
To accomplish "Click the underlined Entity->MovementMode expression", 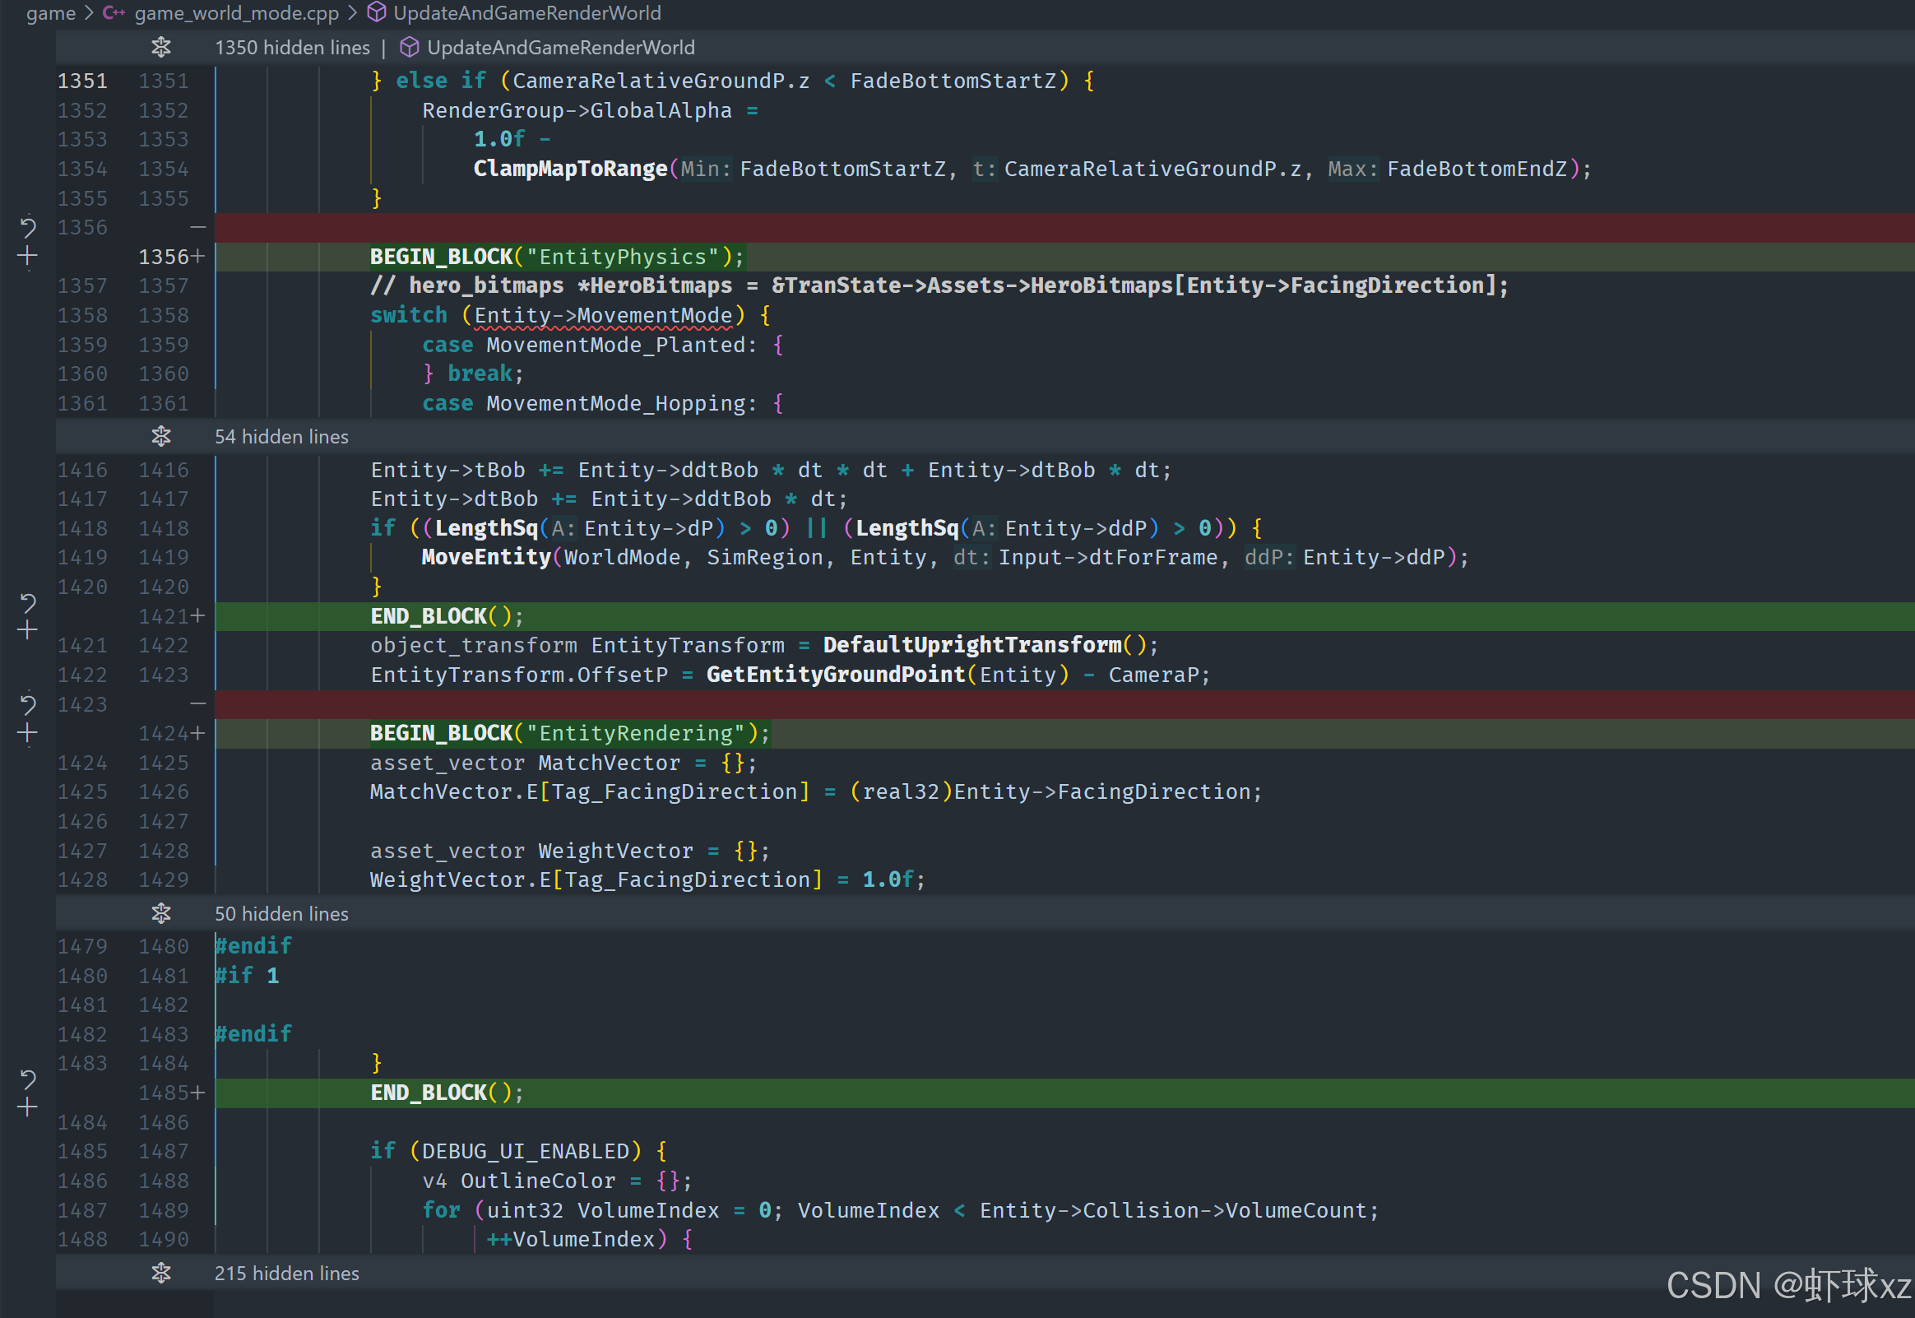I will pos(603,315).
